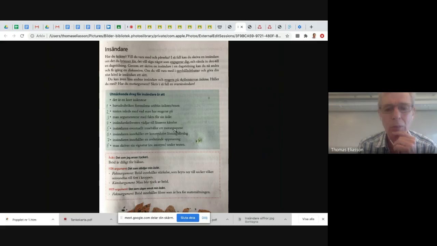Open the Chrome profile avatar
437x246 pixels.
pyautogui.click(x=314, y=36)
